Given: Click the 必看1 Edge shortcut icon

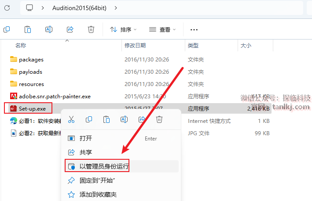Looking at the screenshot, I should pyautogui.click(x=14, y=121).
